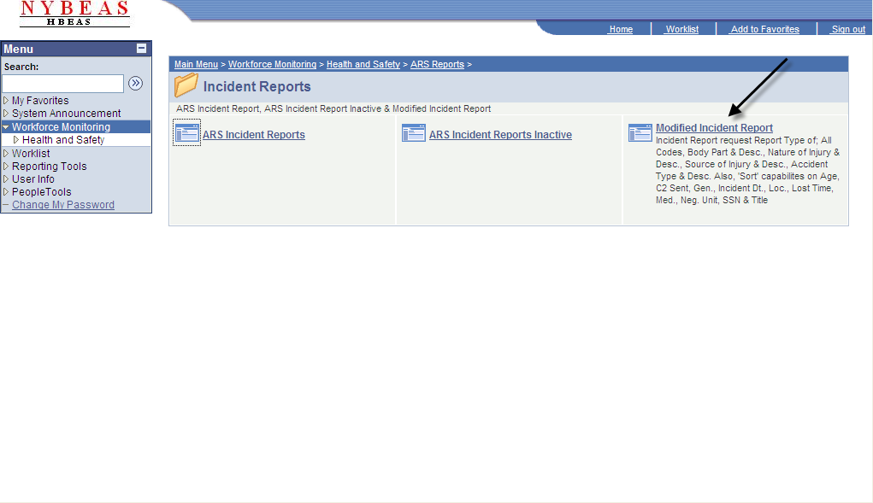Click the 'Search:' label
873x503 pixels.
[x=21, y=67]
